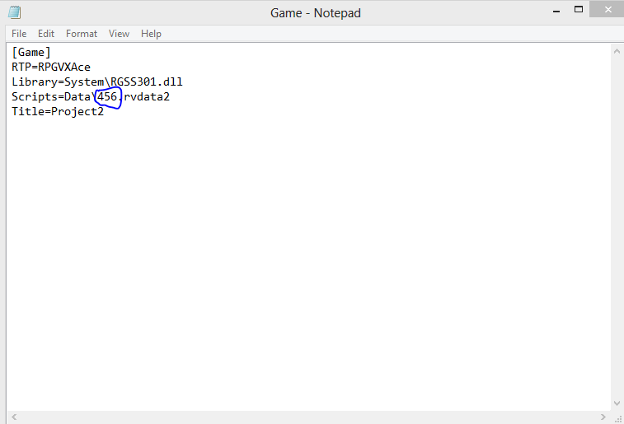Click the window resize grip corner
Viewport: 624px width, 424px height.
(x=617, y=418)
